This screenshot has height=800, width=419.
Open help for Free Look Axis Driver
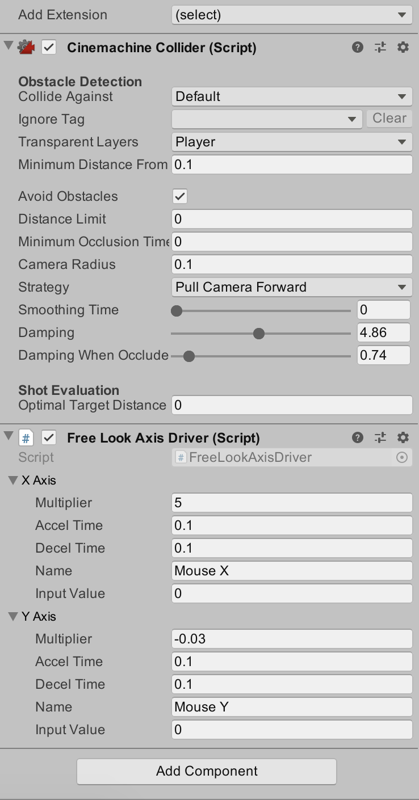pos(358,437)
